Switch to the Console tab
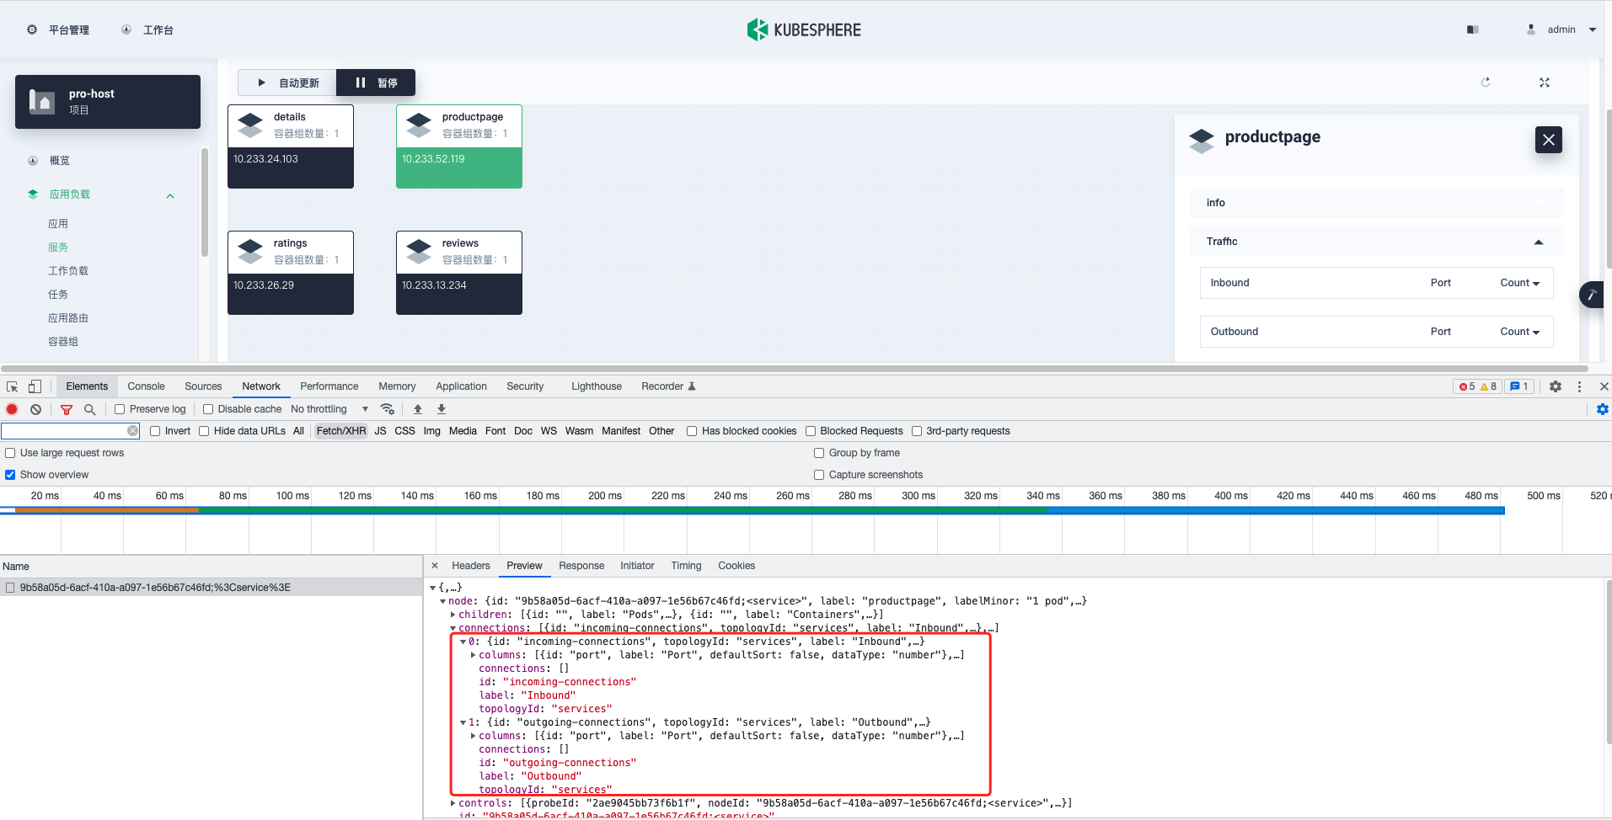This screenshot has width=1612, height=820. pyautogui.click(x=146, y=386)
